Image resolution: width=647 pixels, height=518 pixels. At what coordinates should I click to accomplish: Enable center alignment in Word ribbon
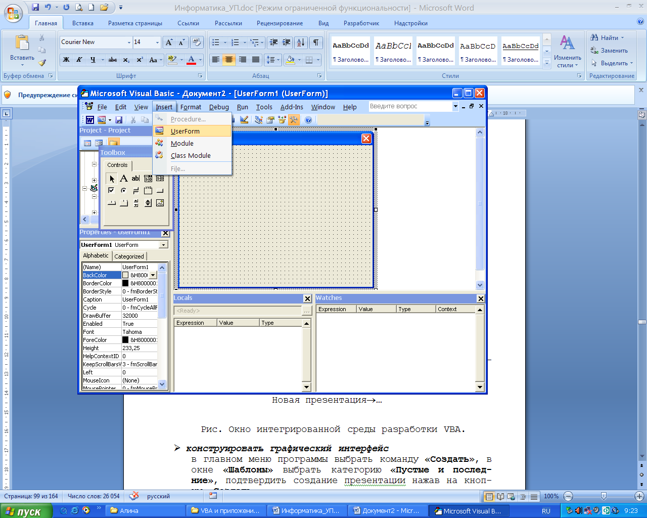click(x=229, y=60)
